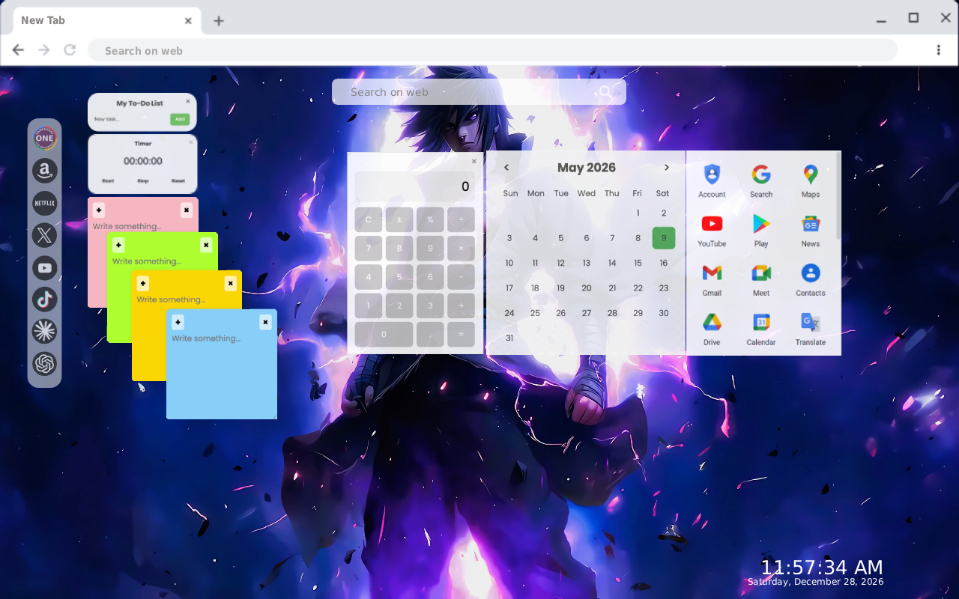Viewport: 959px width, 599px height.
Task: Open YouTube from the Google apps panel
Action: (712, 231)
